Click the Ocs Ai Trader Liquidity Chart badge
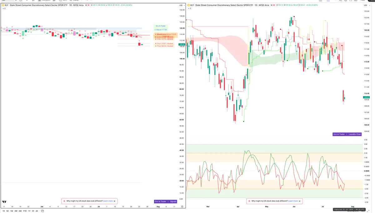This screenshot has width=375, height=213. [347, 134]
